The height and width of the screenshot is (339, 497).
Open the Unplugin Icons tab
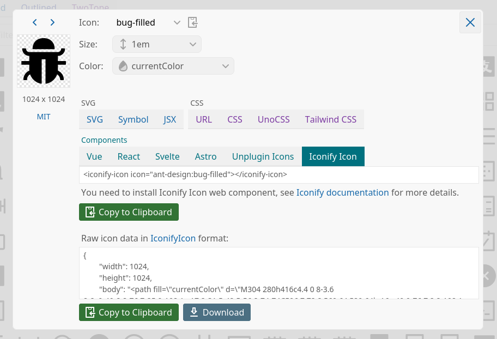coord(263,156)
